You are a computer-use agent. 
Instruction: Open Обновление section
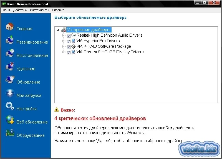pos(29,82)
